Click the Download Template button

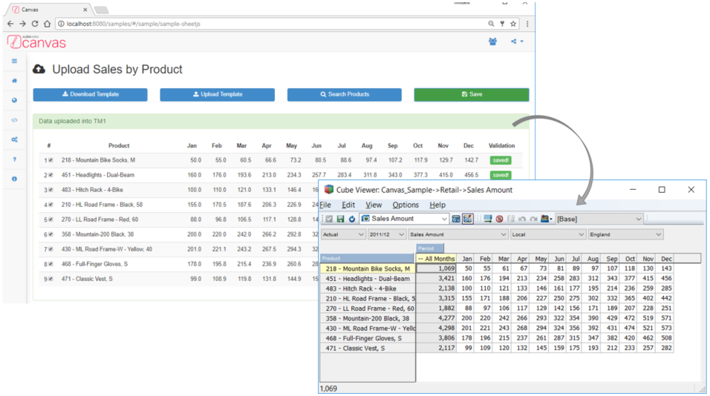(x=90, y=95)
